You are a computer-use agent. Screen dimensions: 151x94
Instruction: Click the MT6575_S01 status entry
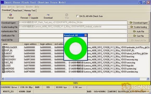[x=8, y=91]
